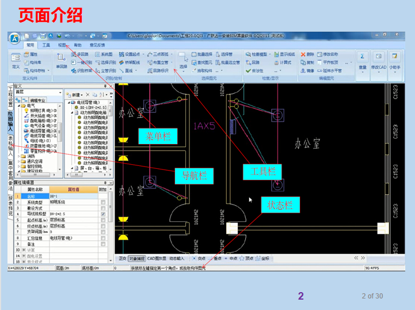The width and height of the screenshot is (415, 310).
Task: Expand the 消防 folder in tree
Action: 17,156
